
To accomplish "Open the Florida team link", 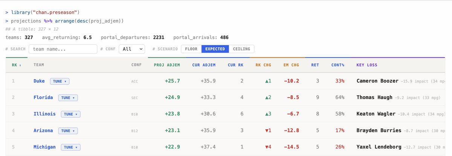I will 43,98.
